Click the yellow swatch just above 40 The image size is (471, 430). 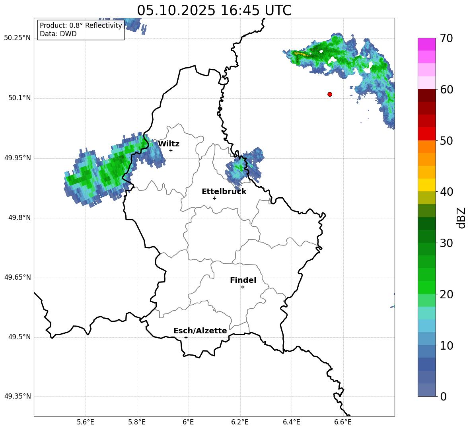click(x=427, y=185)
